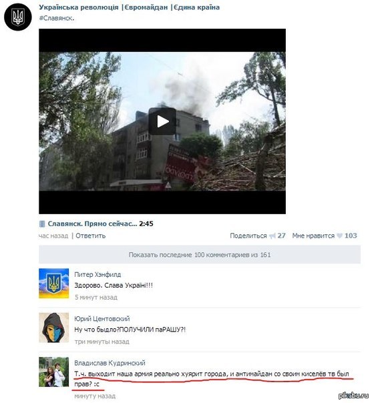Click the '5 минут назад' comment timestamp

coord(96,298)
